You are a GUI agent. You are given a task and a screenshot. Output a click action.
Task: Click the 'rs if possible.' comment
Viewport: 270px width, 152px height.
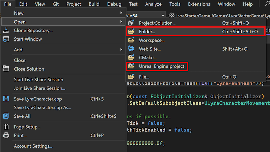[x=149, y=117]
